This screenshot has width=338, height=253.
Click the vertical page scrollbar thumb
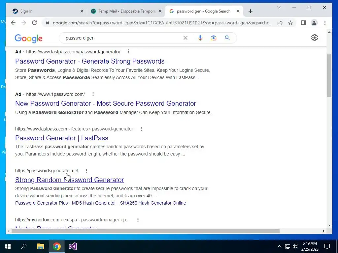tap(329, 75)
